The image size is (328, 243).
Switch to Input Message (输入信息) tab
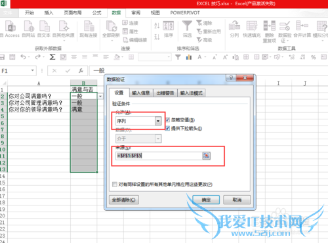[141, 93]
